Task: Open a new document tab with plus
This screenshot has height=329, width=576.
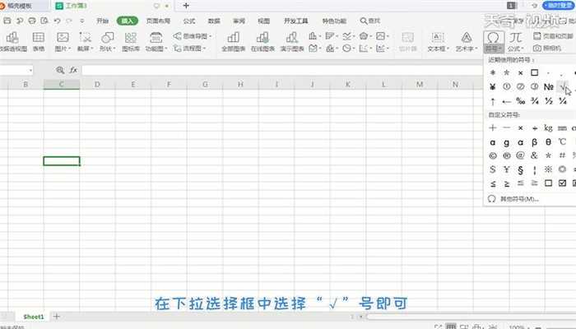Action: click(186, 6)
